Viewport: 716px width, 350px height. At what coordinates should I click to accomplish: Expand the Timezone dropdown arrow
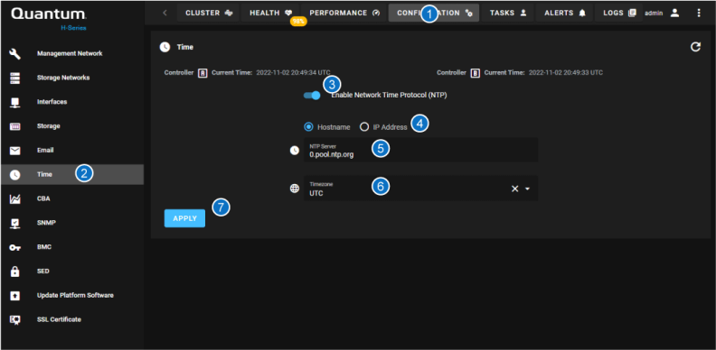pos(527,189)
